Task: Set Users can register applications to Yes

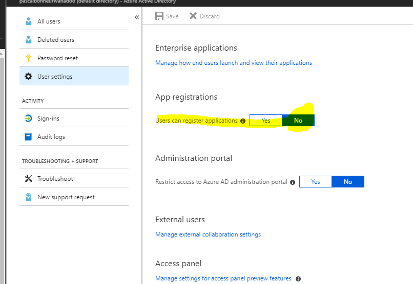Action: pos(266,121)
